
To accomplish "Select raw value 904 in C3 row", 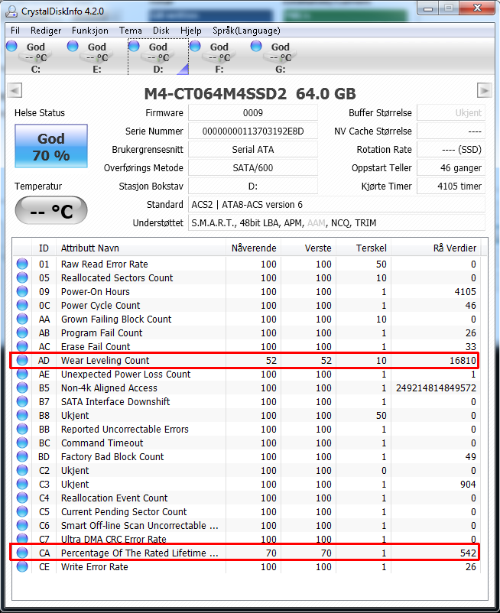I will [x=468, y=484].
